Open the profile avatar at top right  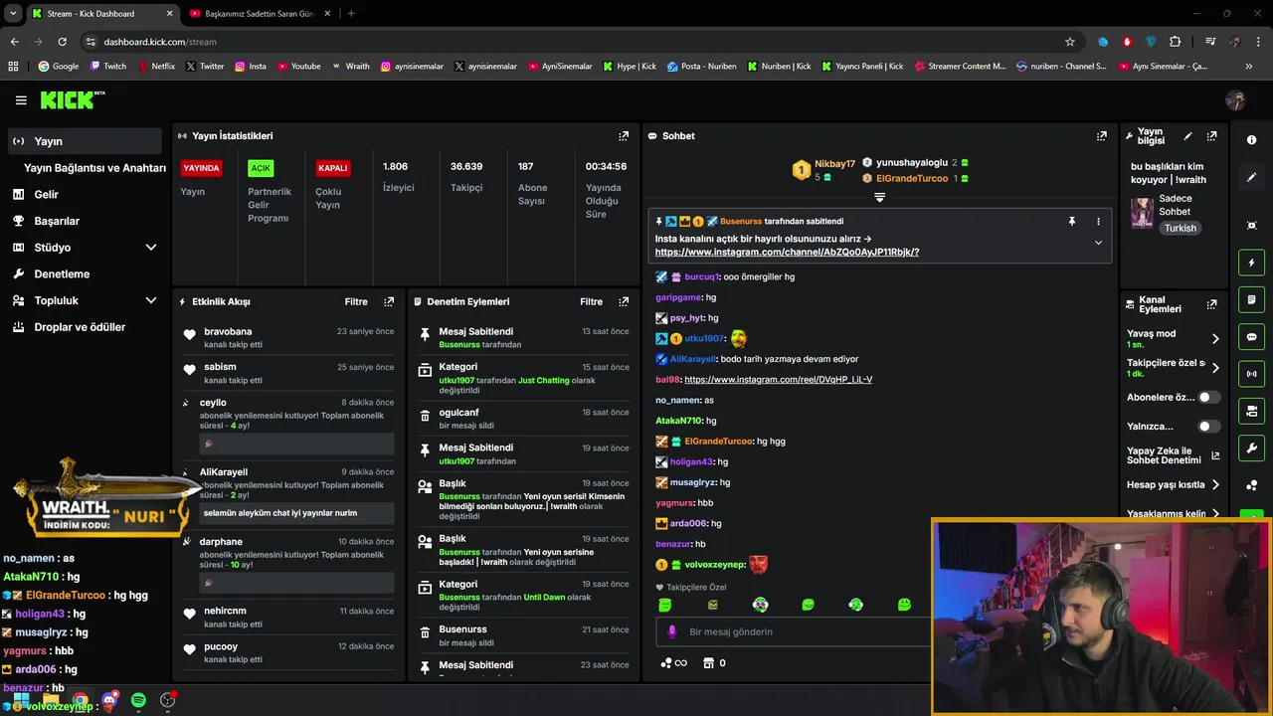click(1235, 100)
